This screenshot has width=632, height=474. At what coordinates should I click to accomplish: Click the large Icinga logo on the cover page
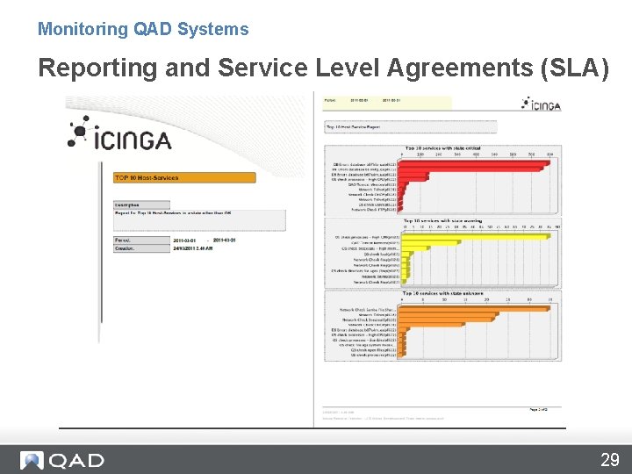(119, 133)
